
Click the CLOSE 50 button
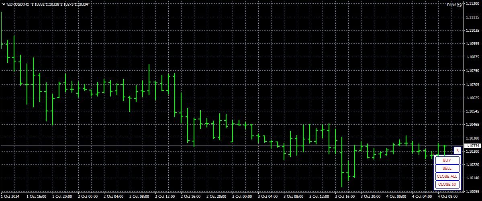pyautogui.click(x=447, y=184)
